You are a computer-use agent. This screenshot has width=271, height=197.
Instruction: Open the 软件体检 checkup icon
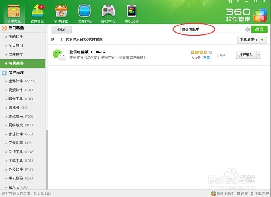[84, 13]
